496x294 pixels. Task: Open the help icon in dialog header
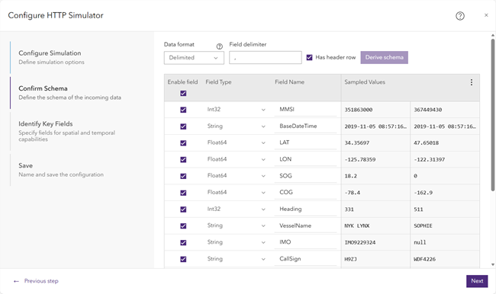tap(460, 16)
